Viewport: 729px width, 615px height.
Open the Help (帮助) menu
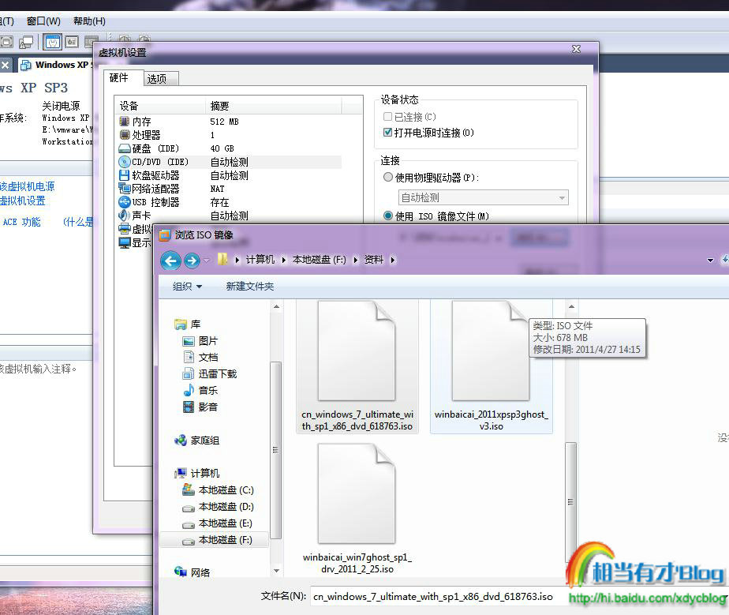pyautogui.click(x=89, y=21)
